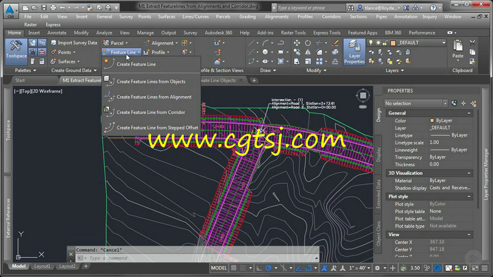Choose Create Feature Line from Stepped Offset
Viewport: 493px width, 277px height.
pyautogui.click(x=157, y=127)
